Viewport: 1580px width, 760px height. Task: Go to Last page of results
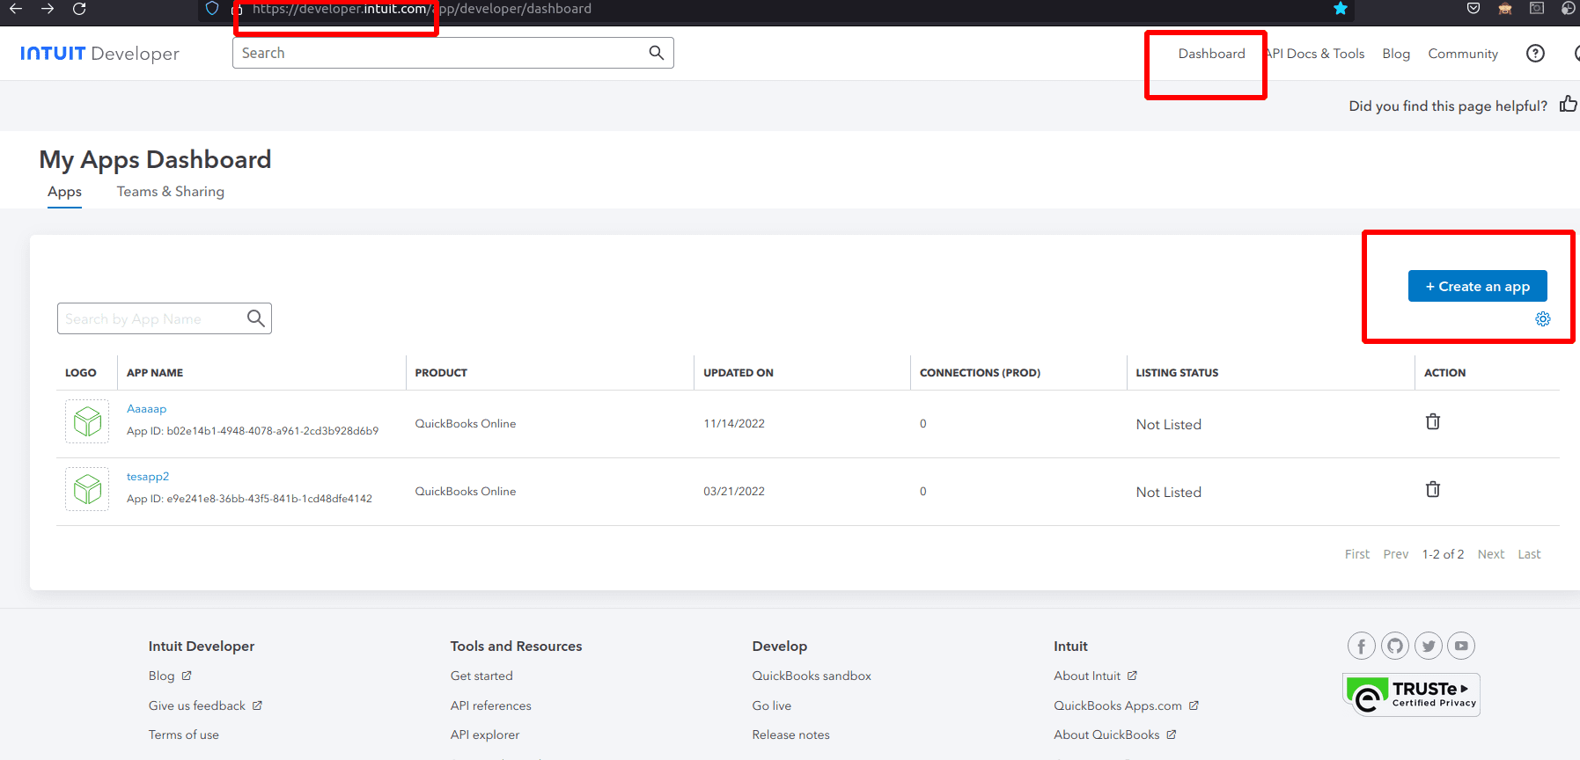1529,554
